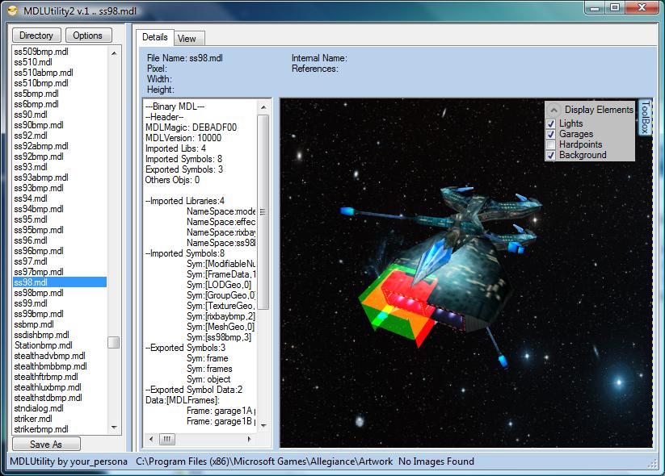The image size is (665, 476).
Task: Click the Directory button
Action: 36,35
